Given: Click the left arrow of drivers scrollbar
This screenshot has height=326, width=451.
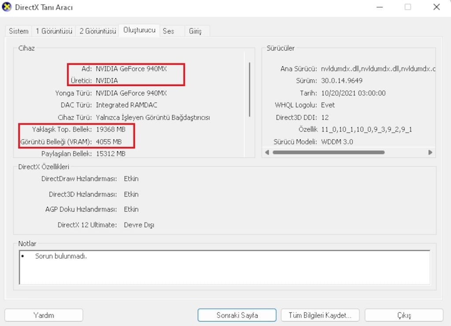Looking at the screenshot, I should pos(267,153).
